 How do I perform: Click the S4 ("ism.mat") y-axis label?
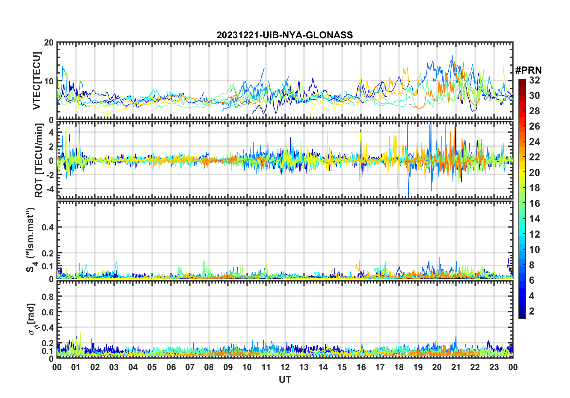(31, 240)
